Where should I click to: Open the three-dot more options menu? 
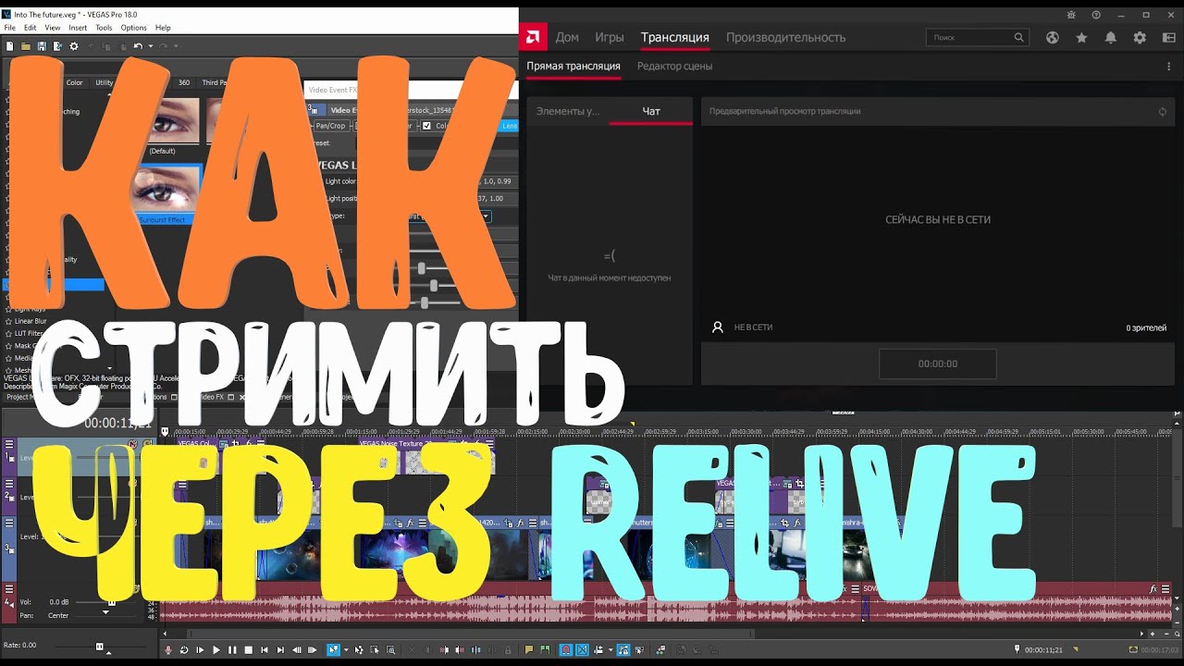point(1169,67)
